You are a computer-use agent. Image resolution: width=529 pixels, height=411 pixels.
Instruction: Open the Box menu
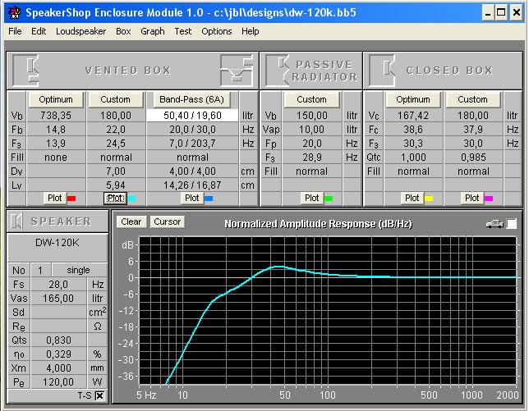[x=123, y=31]
